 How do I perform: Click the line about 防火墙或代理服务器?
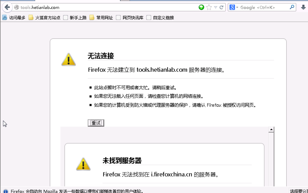(175, 105)
